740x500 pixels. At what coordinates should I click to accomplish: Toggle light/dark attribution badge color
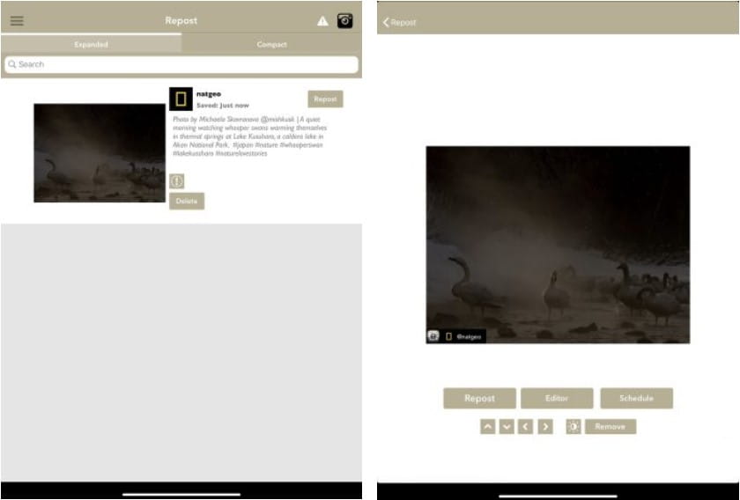[573, 427]
